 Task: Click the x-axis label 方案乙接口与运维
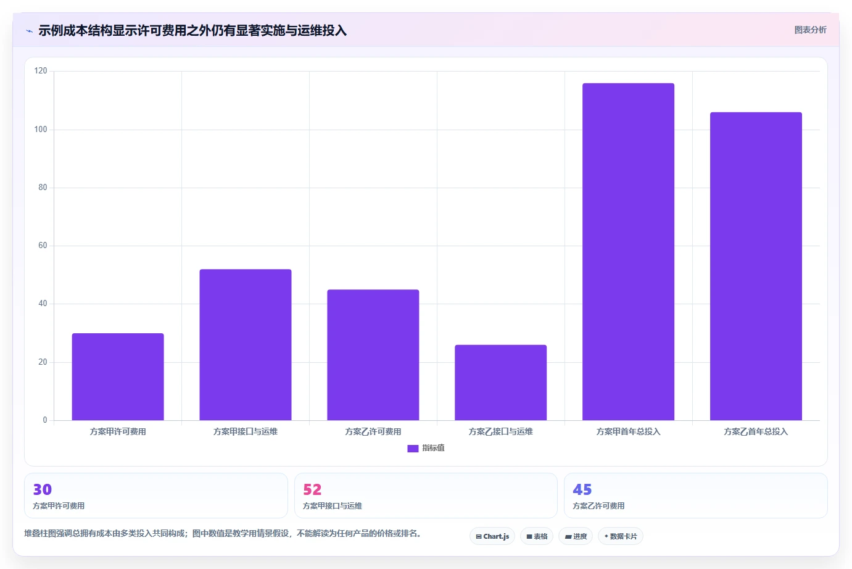[x=501, y=432]
